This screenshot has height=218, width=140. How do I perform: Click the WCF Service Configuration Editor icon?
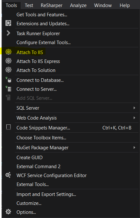[x=8, y=175]
